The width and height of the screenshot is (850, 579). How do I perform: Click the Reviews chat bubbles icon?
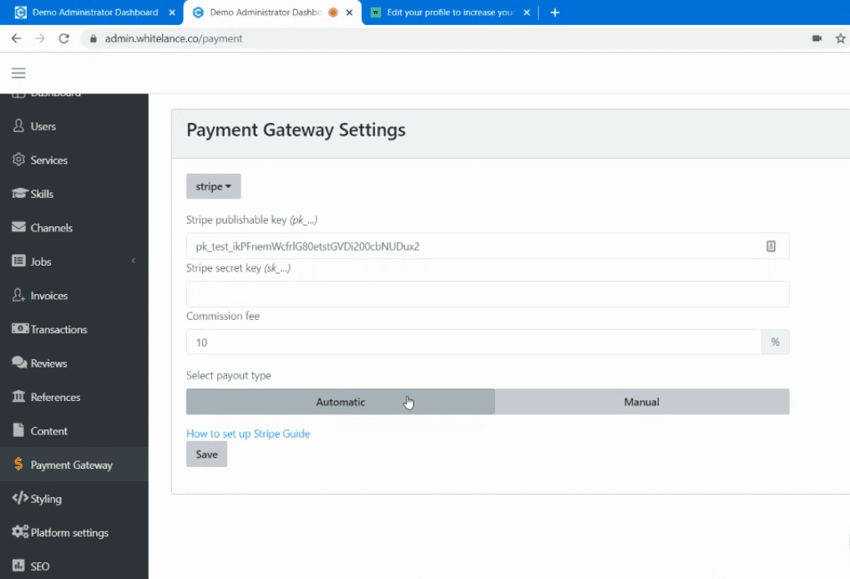point(19,363)
